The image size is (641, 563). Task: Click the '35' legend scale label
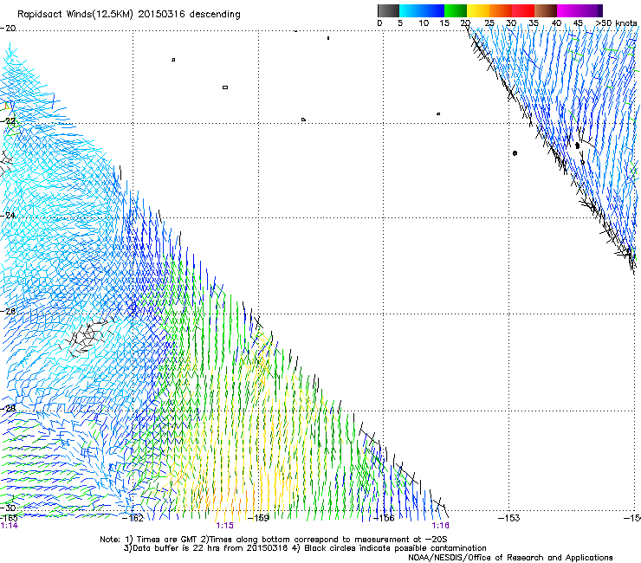point(534,23)
